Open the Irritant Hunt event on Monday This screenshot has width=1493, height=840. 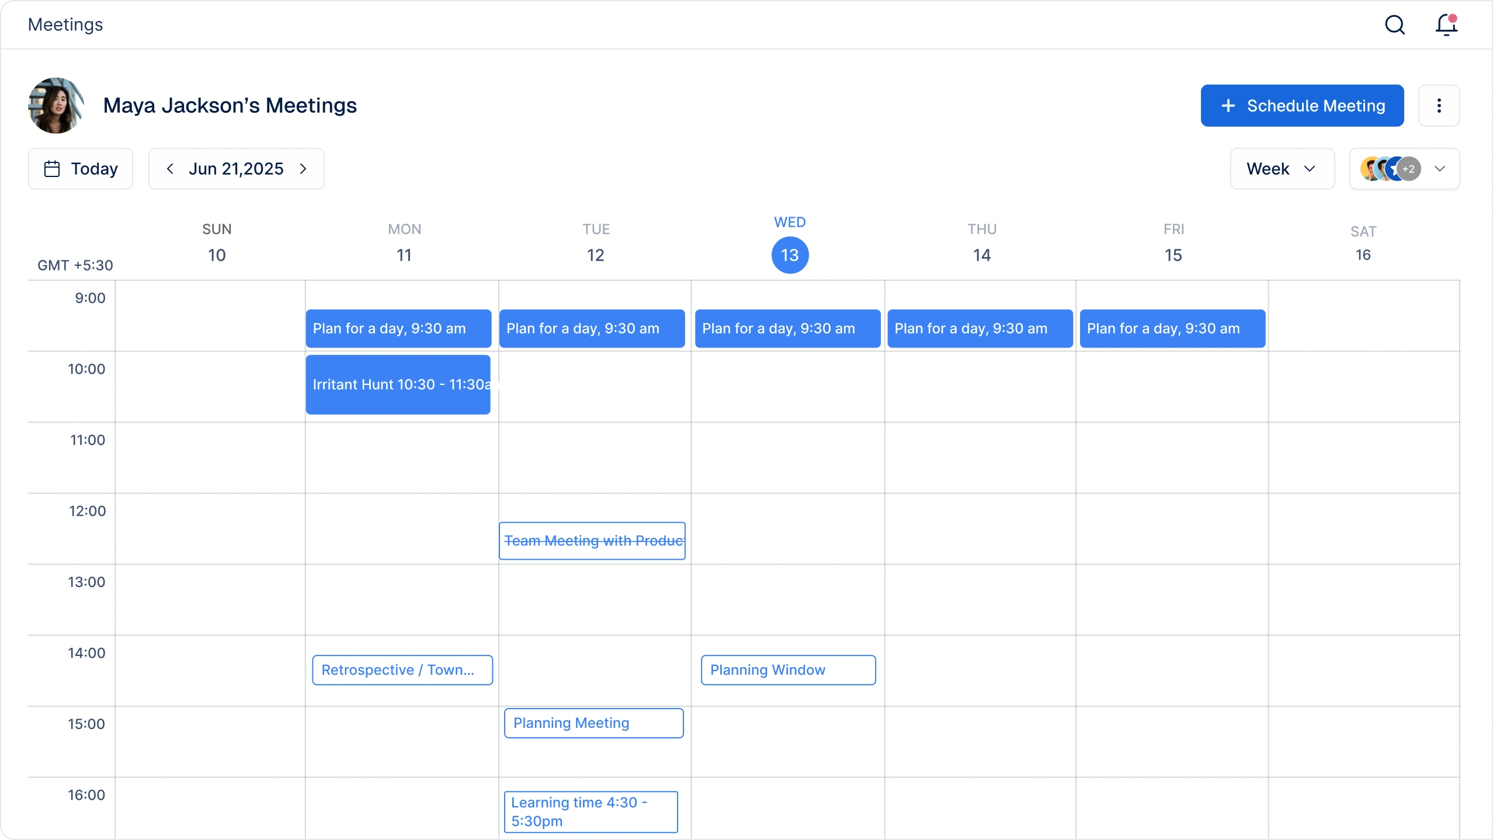pyautogui.click(x=398, y=384)
